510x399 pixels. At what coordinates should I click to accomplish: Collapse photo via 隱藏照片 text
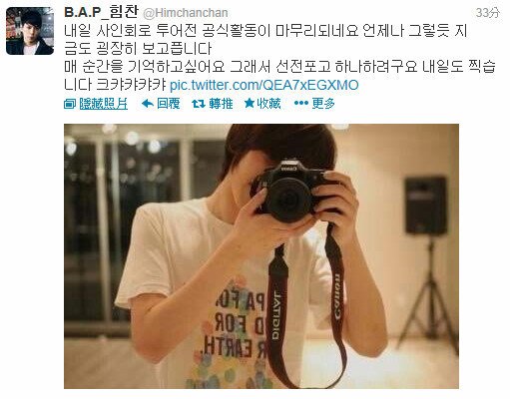104,104
